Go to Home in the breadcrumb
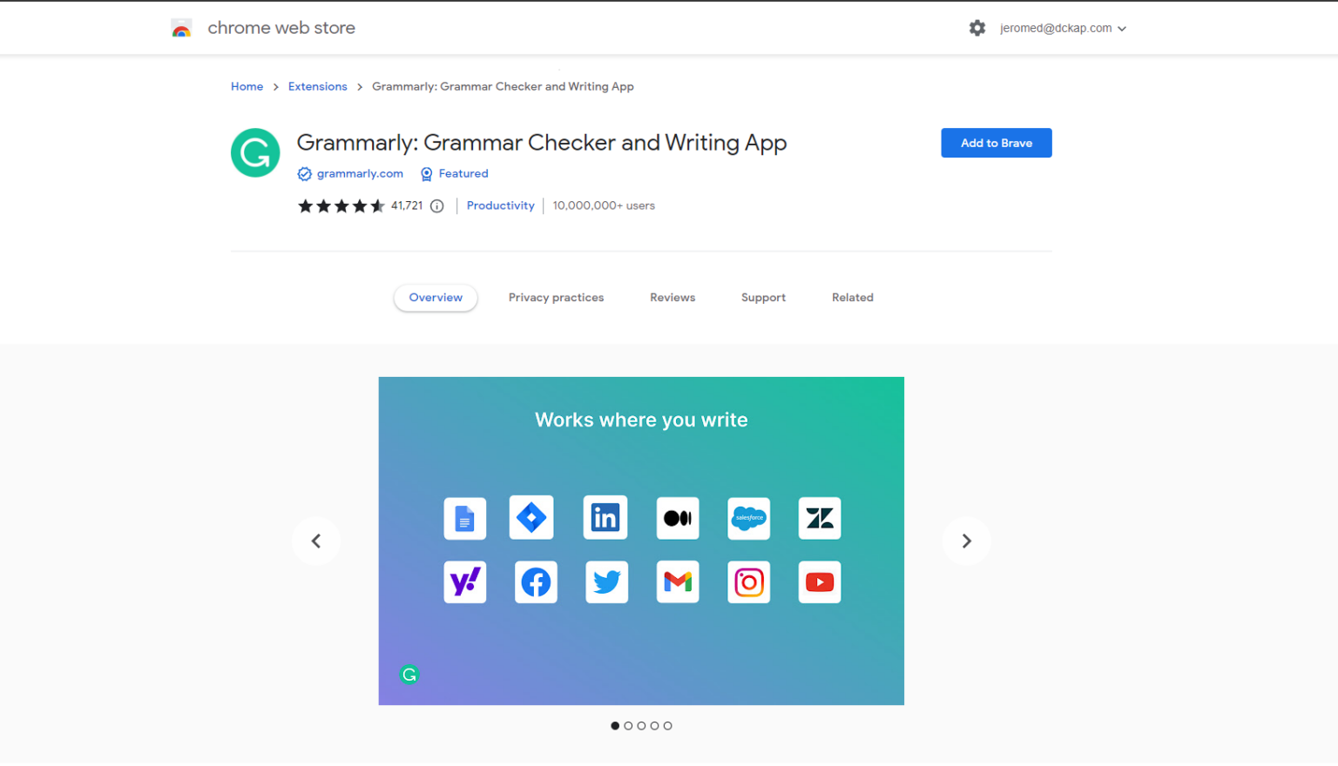The image size is (1338, 766). (247, 87)
